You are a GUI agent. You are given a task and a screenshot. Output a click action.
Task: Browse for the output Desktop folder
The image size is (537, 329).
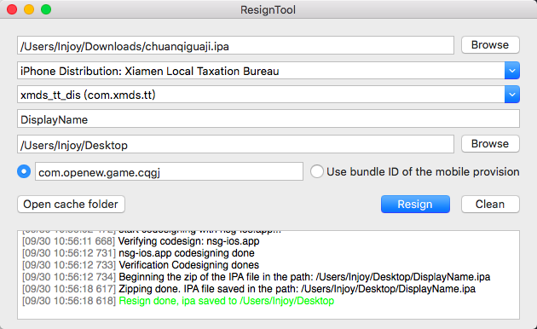coord(490,144)
